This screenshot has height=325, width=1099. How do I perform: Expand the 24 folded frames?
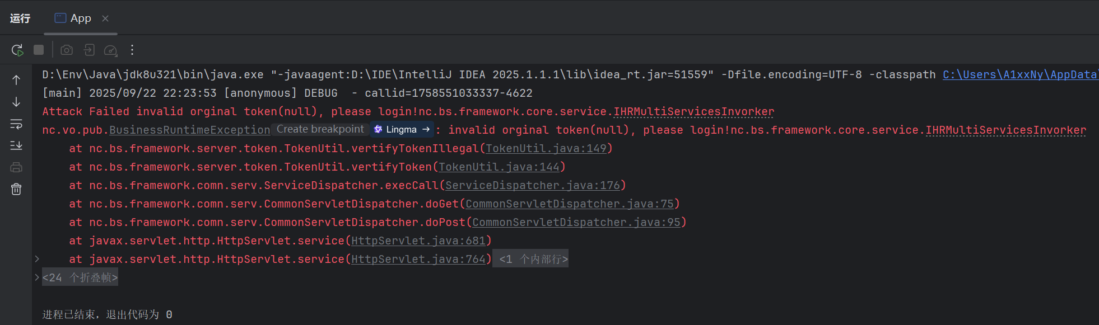80,277
